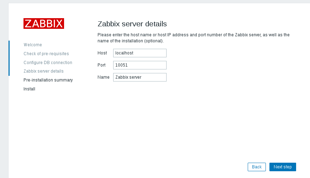The image size is (310, 178).
Task: Select Configure DB connection step
Action: 48,63
